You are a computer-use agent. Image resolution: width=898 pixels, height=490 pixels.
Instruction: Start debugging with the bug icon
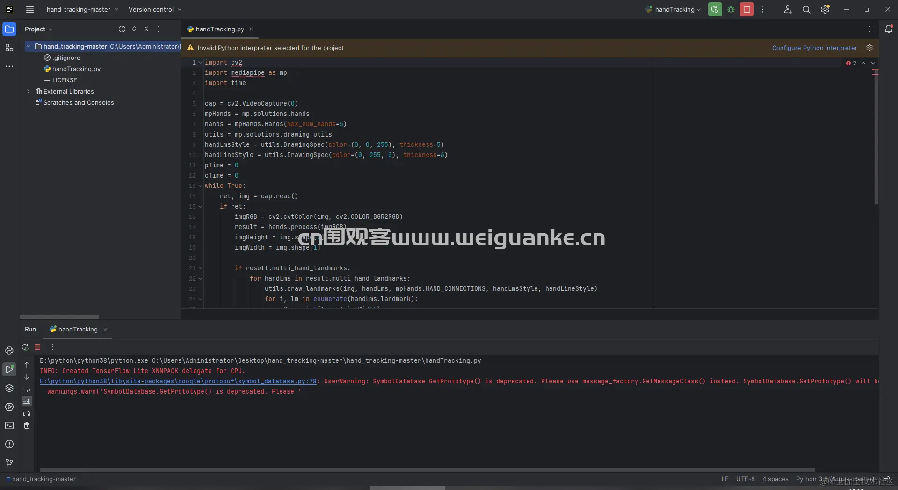pyautogui.click(x=731, y=9)
